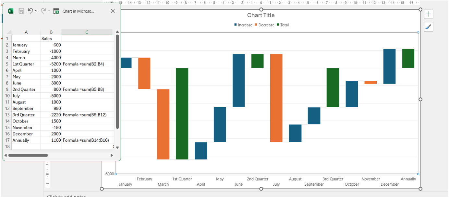Click the blue Increase legend swatch

(235, 25)
